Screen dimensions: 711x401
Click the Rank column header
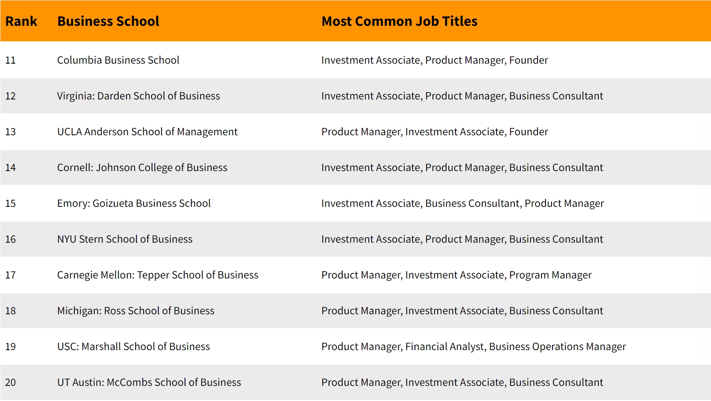point(21,21)
